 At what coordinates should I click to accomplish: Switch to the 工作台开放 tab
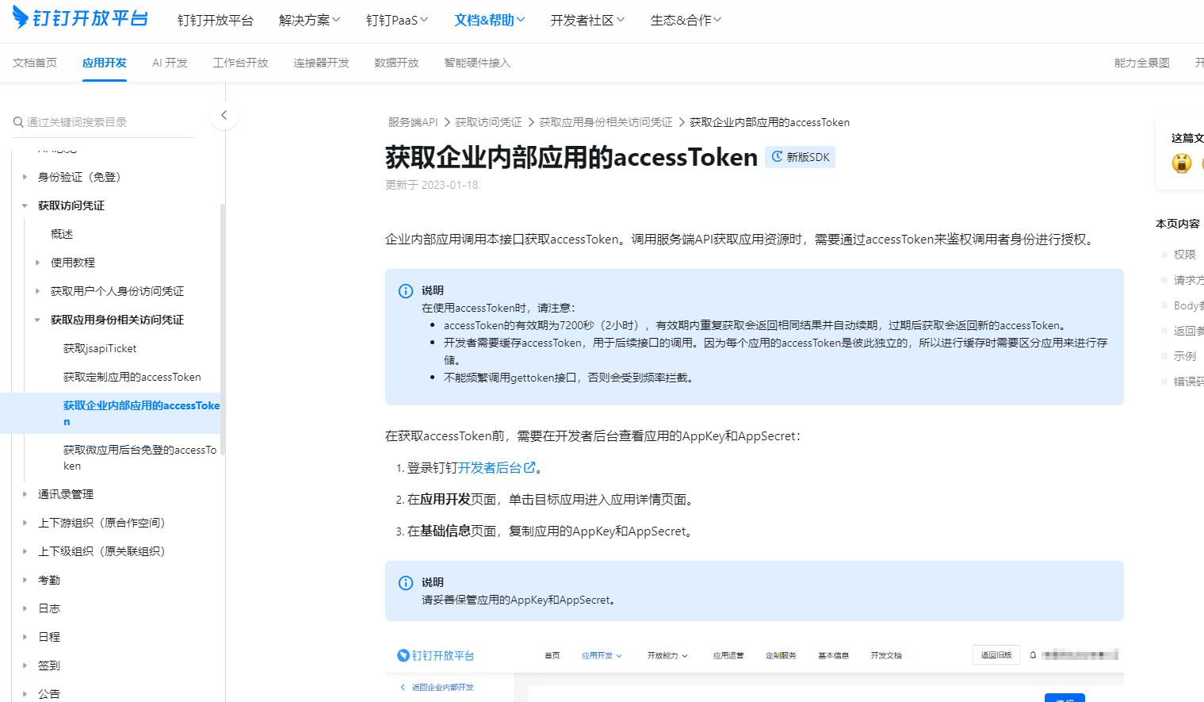point(240,63)
